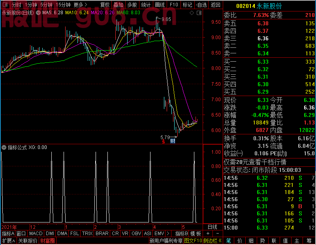Screen dimensions: 316x245
Task: Switch indicator to VR
Action: (x=125, y=234)
